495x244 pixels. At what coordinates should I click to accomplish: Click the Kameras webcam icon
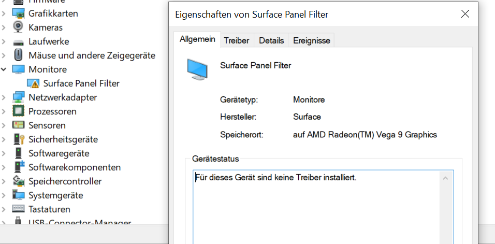coord(18,27)
